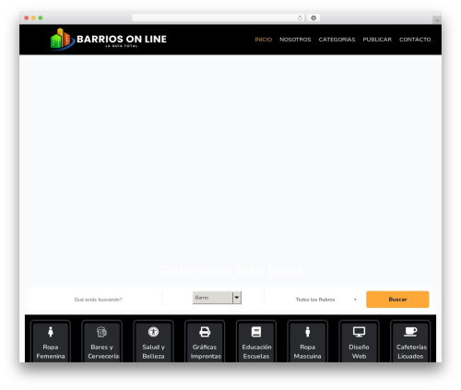461x390 pixels.
Task: Open the Cafeterías Licuados coffee cup icon
Action: tap(410, 332)
